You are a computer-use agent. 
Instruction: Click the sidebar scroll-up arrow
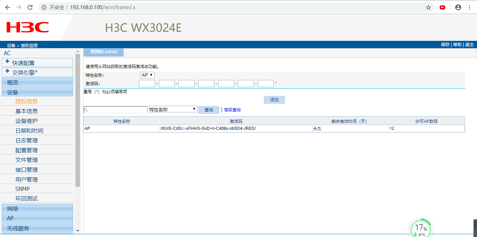tap(78, 51)
